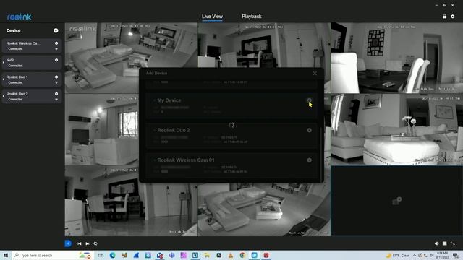Open app settings gear in top bar
Screen dimensions: 463x260
453,17
